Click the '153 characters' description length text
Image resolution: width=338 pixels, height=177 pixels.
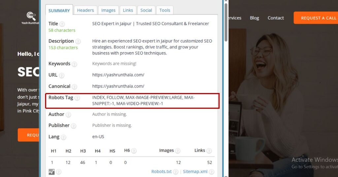63,48
